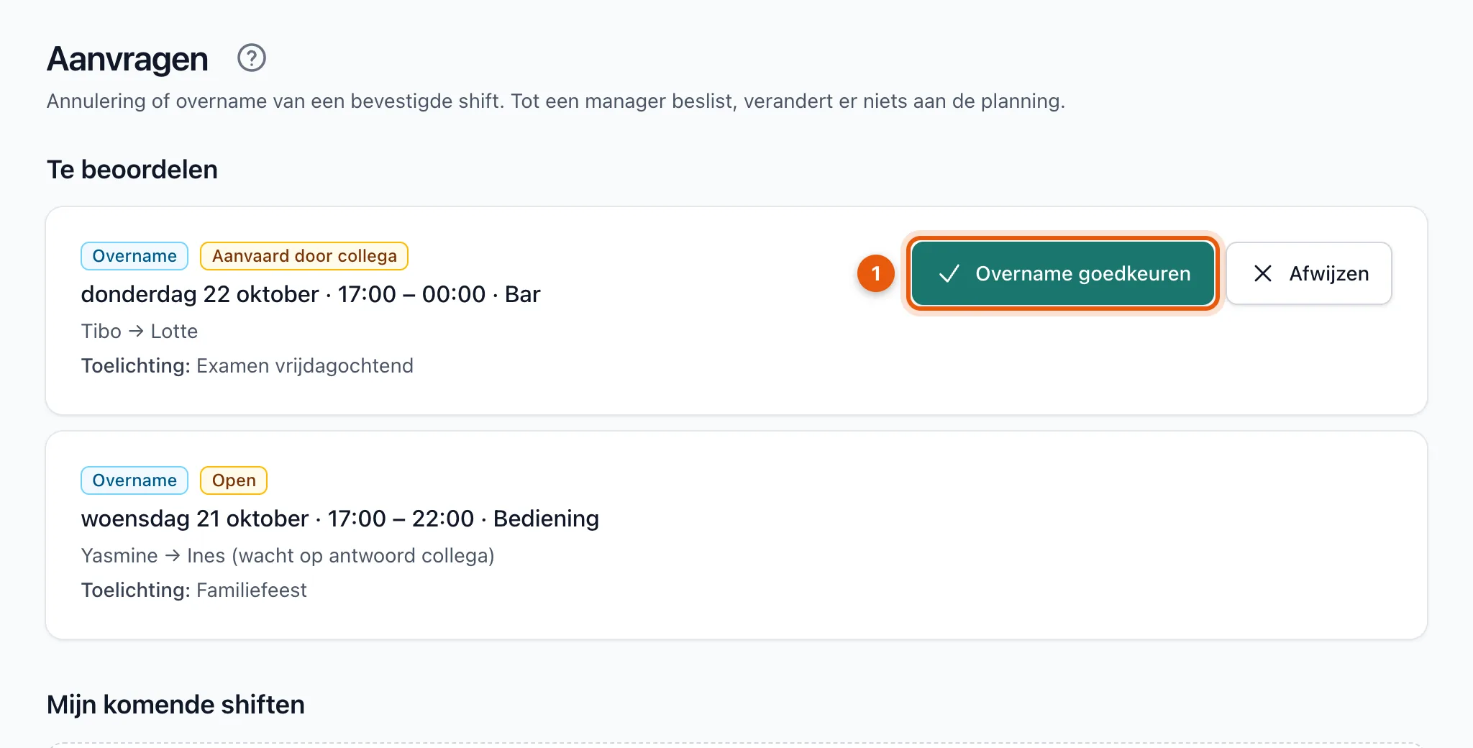
Task: Approve takeover with Overname goedkeuren button
Action: click(x=1063, y=273)
